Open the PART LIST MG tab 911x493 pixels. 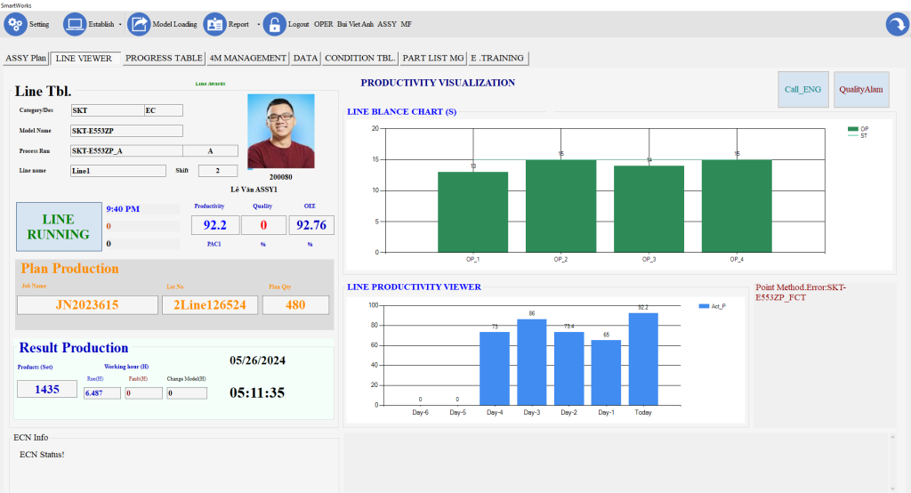(x=433, y=58)
